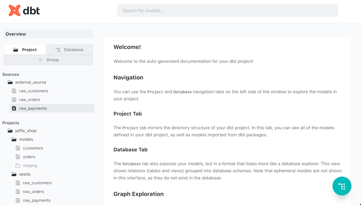This screenshot has width=361, height=205.
Task: Focus the Search for models field
Action: click(227, 11)
